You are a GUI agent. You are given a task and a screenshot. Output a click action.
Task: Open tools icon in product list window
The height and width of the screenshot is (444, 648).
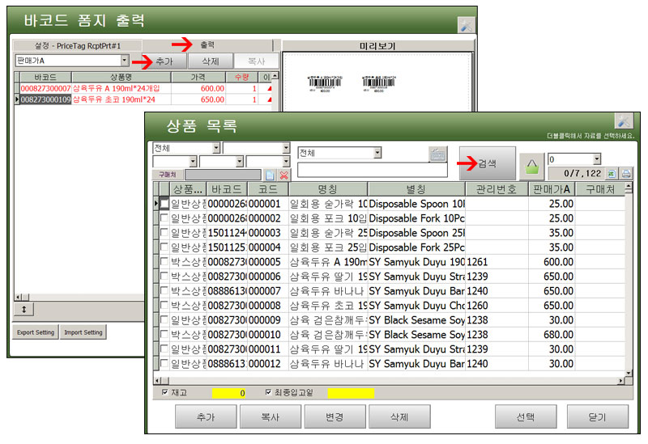click(x=624, y=121)
